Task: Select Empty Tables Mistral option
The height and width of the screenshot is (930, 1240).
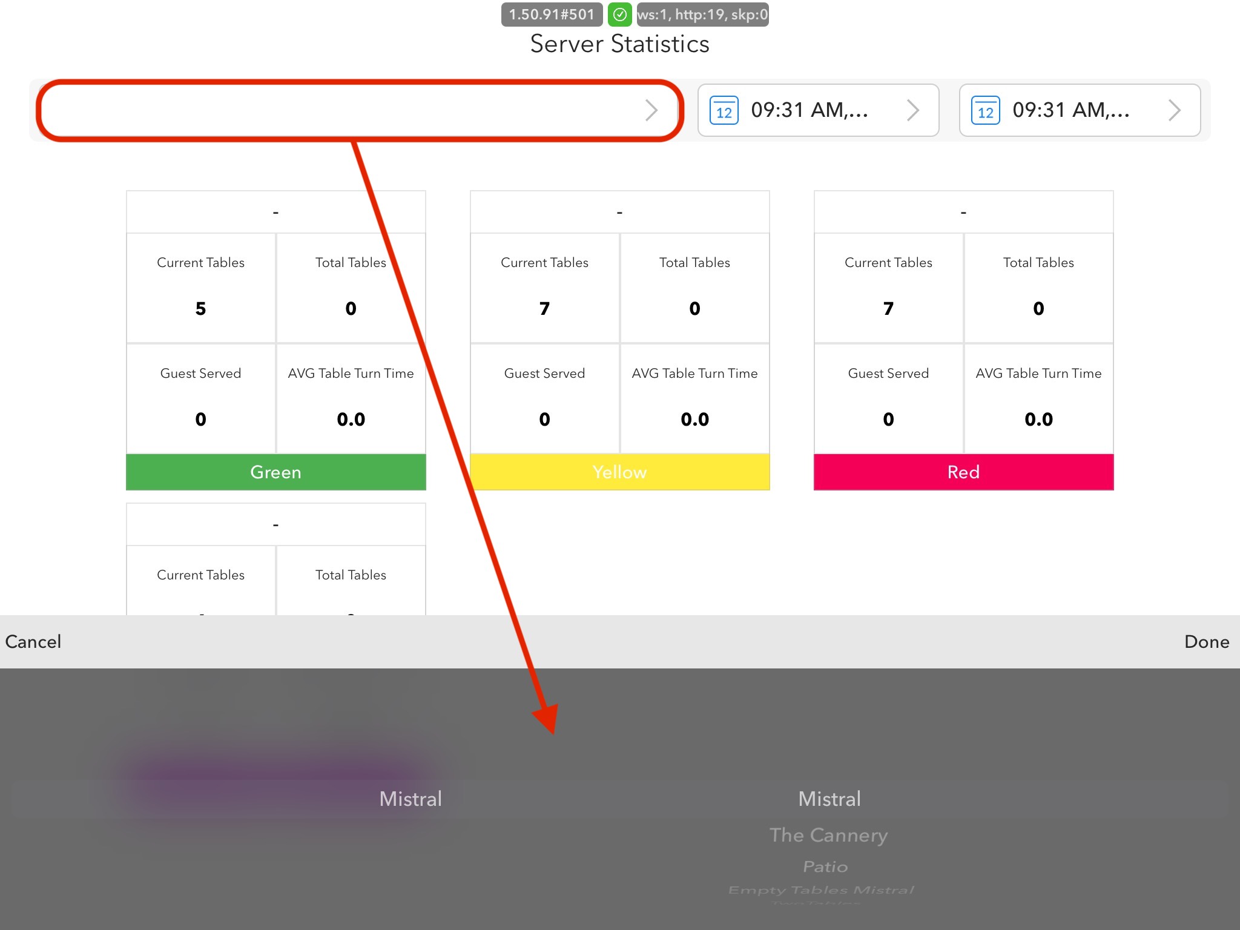Action: (821, 890)
